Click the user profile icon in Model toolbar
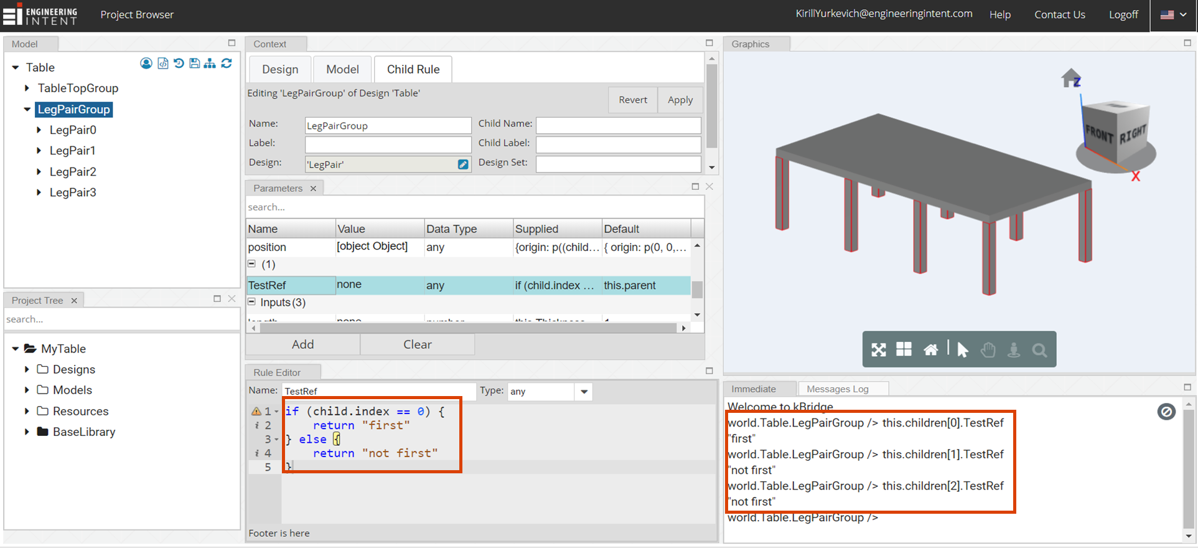Screen dimensions: 1198x548 click(146, 63)
